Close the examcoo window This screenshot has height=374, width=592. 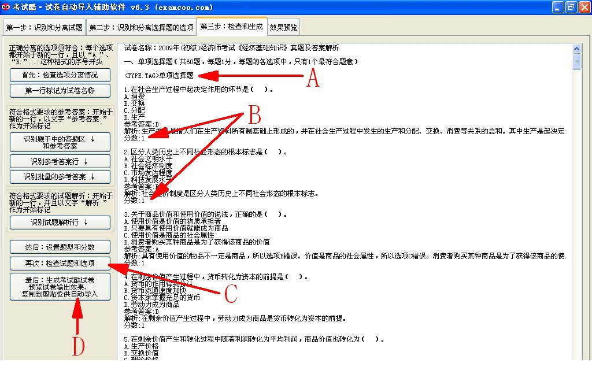click(585, 7)
